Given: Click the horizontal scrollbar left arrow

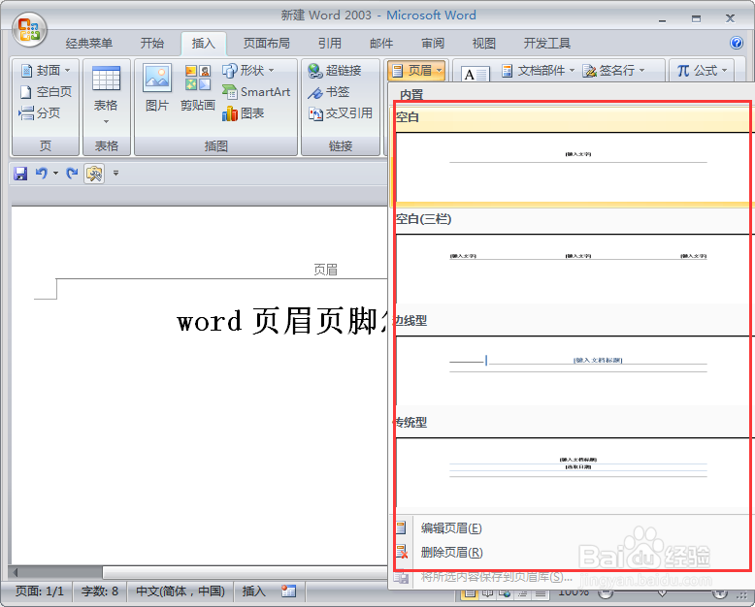Looking at the screenshot, I should coord(14,572).
